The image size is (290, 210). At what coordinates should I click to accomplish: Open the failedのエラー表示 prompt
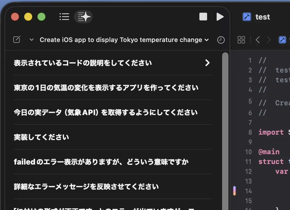[x=101, y=162]
